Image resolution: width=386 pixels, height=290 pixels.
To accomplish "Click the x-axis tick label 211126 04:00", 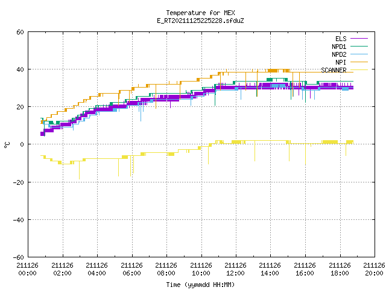I will point(96,269).
